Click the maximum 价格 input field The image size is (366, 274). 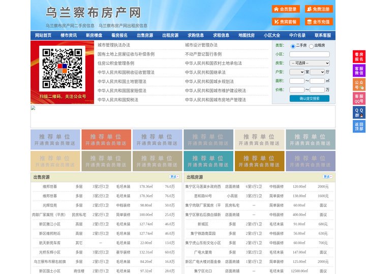(x=317, y=90)
